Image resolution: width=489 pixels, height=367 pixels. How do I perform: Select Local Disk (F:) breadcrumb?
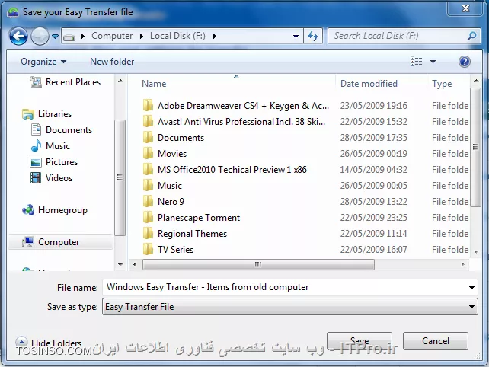[x=177, y=36]
